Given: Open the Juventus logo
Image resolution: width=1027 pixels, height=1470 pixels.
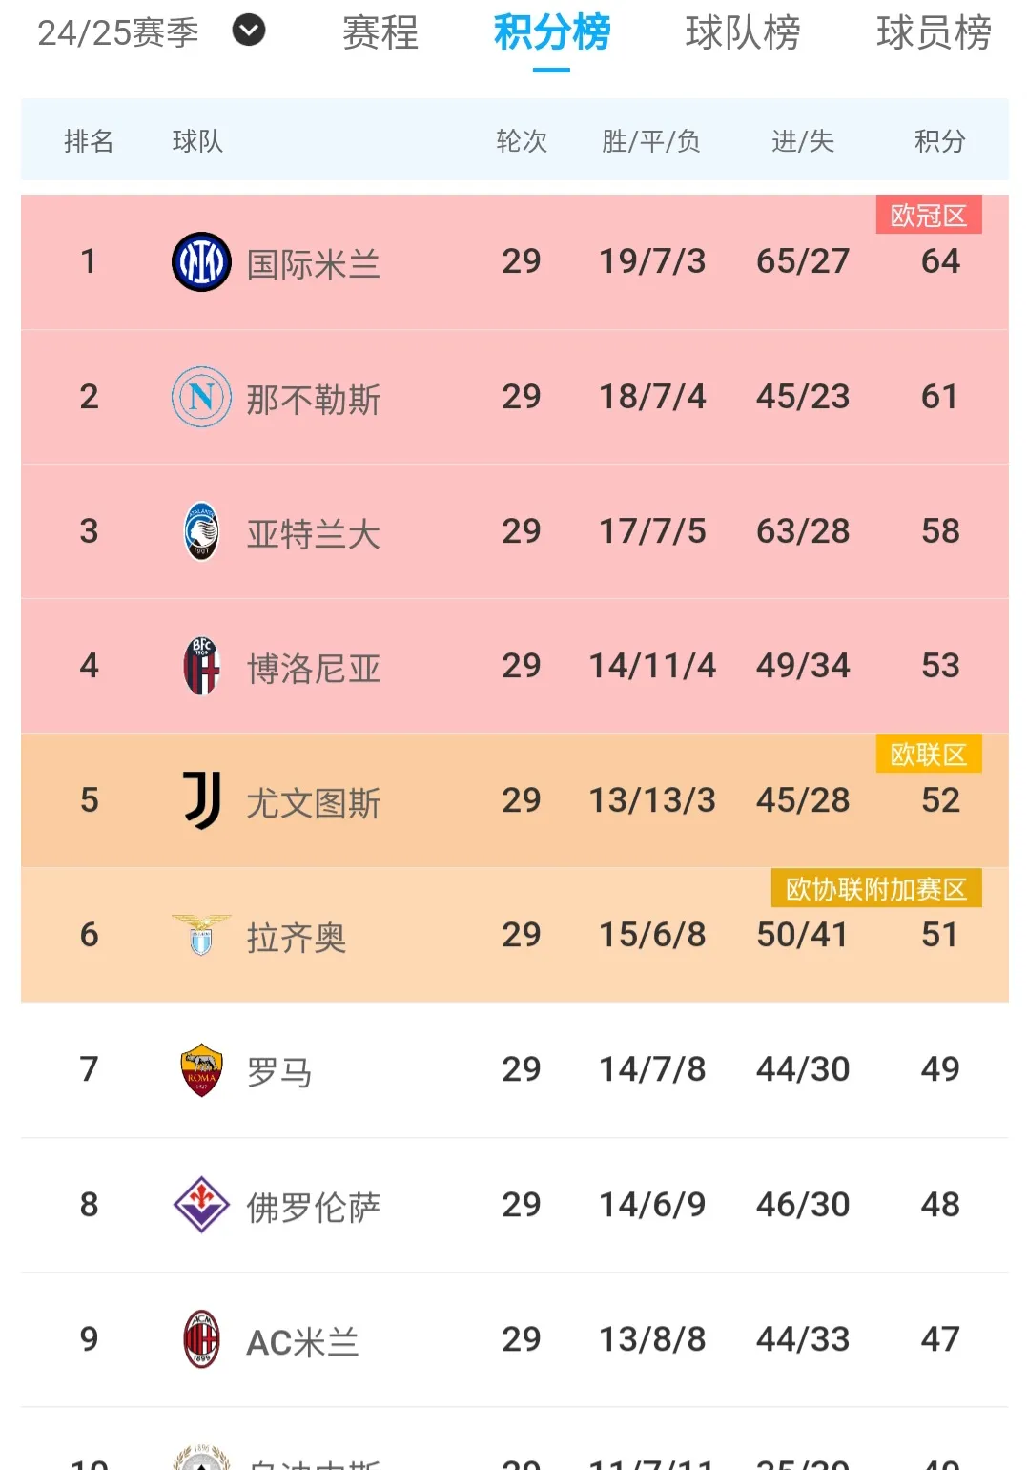Looking at the screenshot, I should tap(200, 799).
